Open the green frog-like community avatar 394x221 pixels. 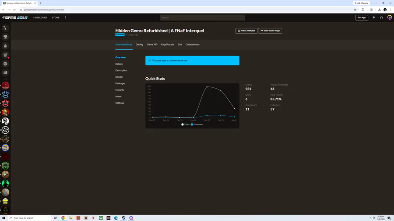click(5, 166)
